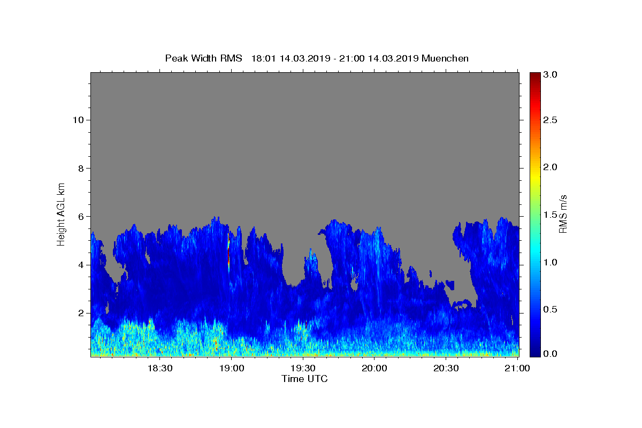Viewport: 642px width, 428px height.
Task: Click the colorbar value 2.5
Action: (551, 120)
